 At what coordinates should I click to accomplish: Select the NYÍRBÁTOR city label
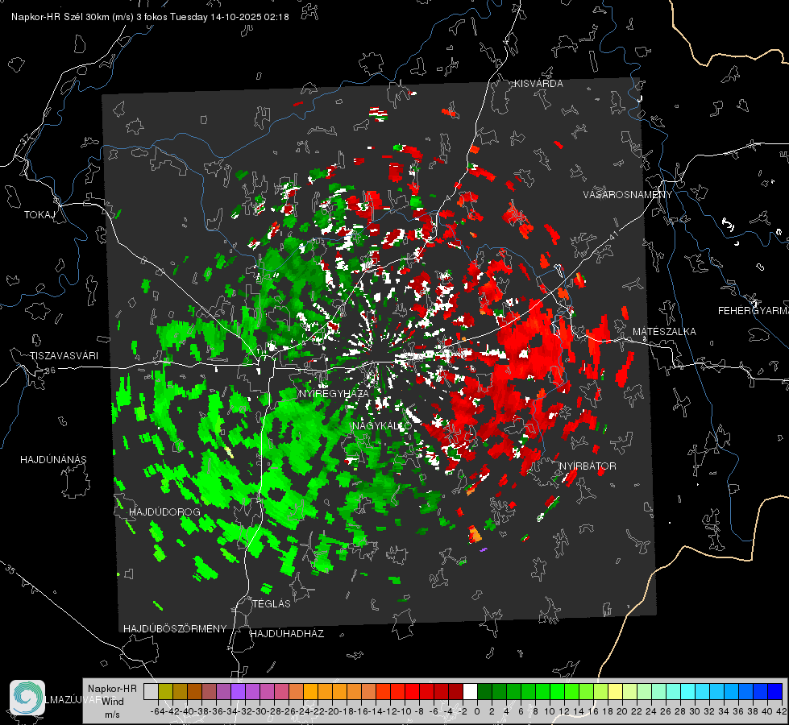point(588,466)
